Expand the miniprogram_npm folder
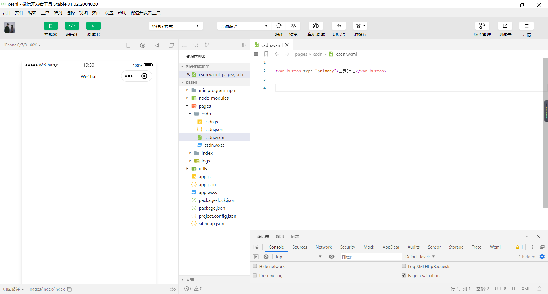 [x=214, y=90]
